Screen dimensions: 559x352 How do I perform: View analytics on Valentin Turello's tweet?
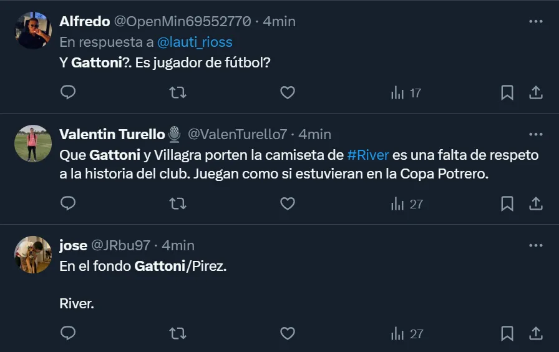point(406,203)
